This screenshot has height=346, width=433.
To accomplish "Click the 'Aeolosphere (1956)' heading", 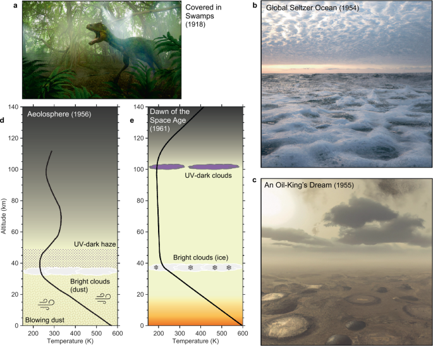I will tap(59, 114).
